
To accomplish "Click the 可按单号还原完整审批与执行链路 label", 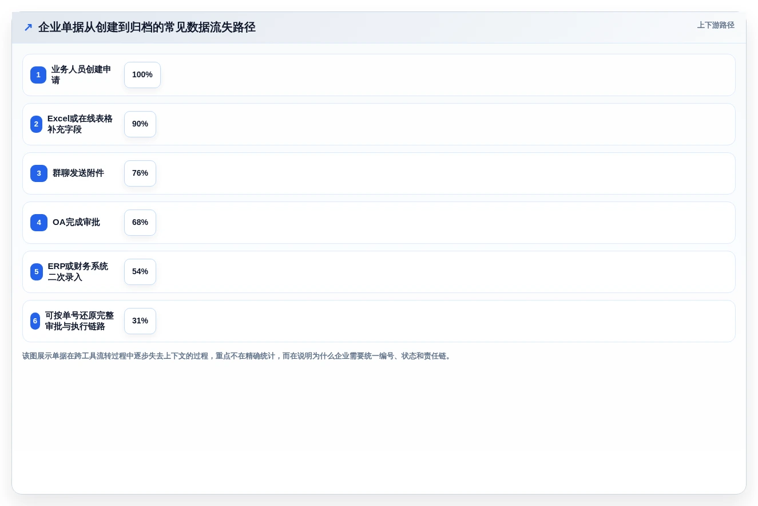I will click(80, 321).
